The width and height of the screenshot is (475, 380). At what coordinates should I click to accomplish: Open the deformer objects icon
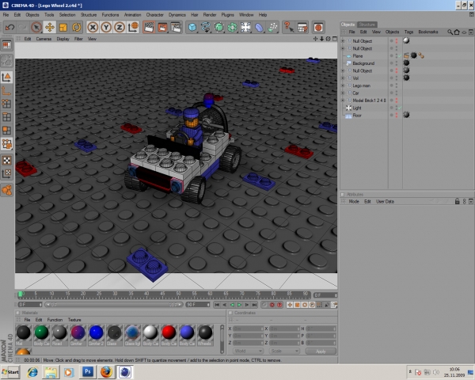(x=259, y=27)
